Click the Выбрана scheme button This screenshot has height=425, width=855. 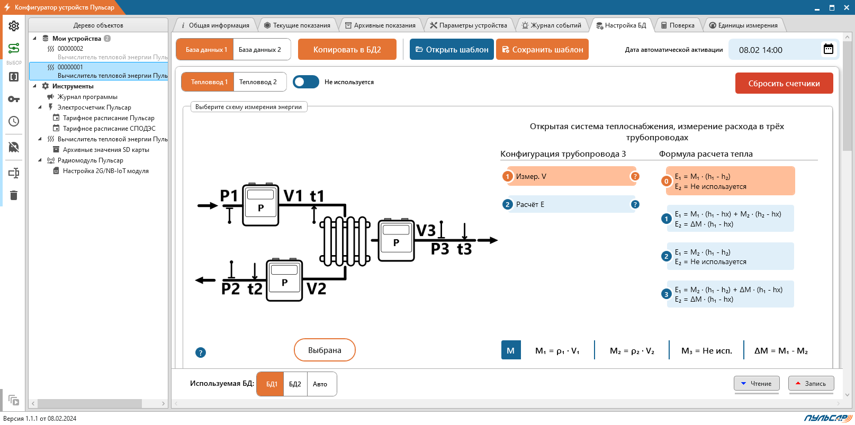pyautogui.click(x=325, y=350)
